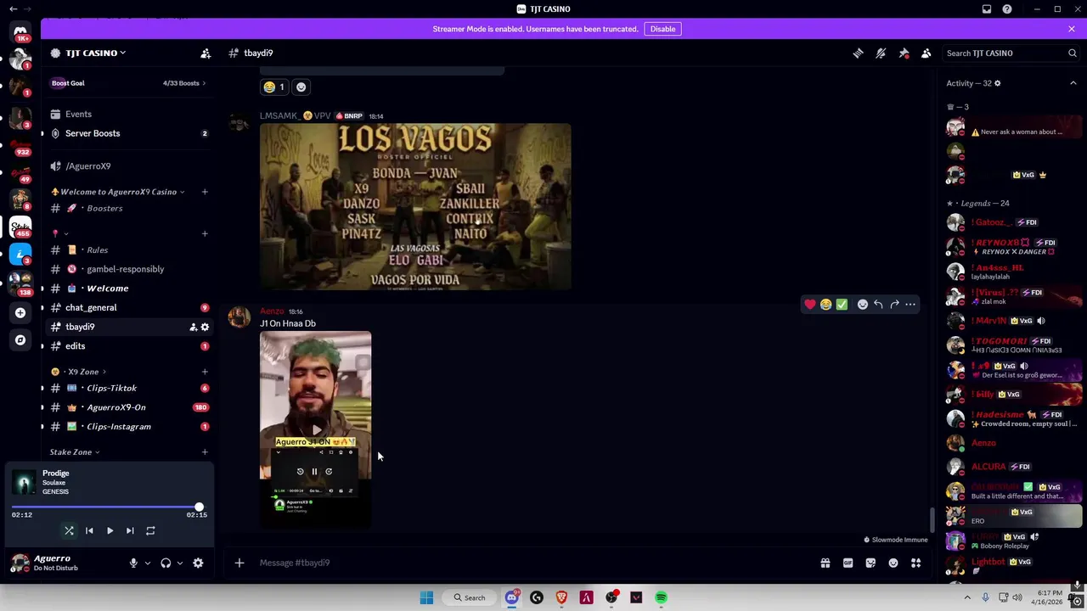
Task: Click Add a Server plus icon
Action: tap(20, 312)
